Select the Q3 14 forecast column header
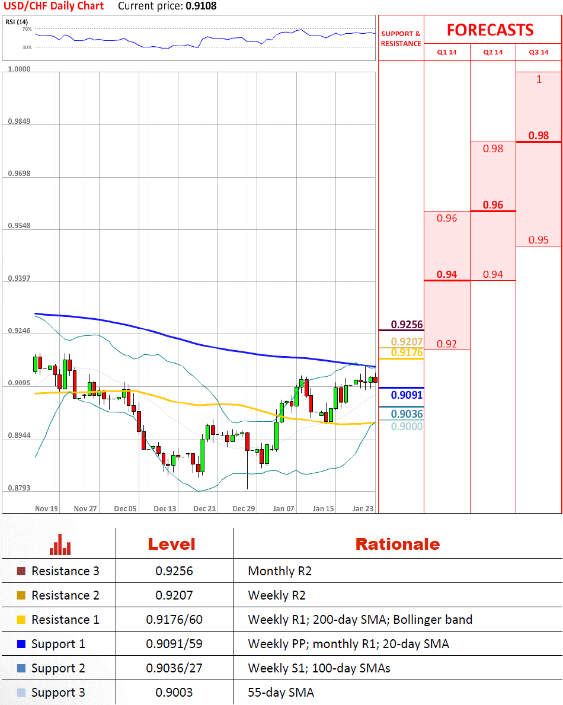Screen dimensions: 563x705 pyautogui.click(x=539, y=52)
